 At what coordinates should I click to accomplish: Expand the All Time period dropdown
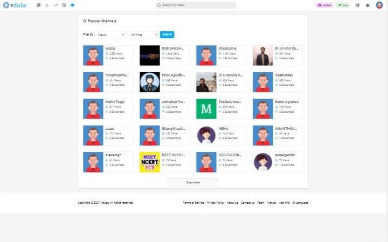(x=143, y=34)
